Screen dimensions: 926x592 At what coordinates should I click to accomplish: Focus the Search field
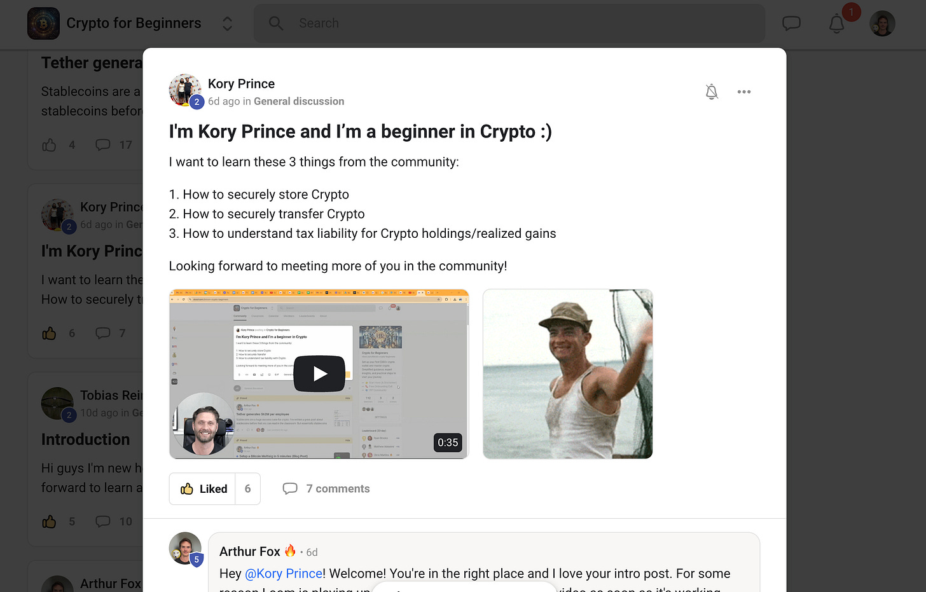coord(509,24)
